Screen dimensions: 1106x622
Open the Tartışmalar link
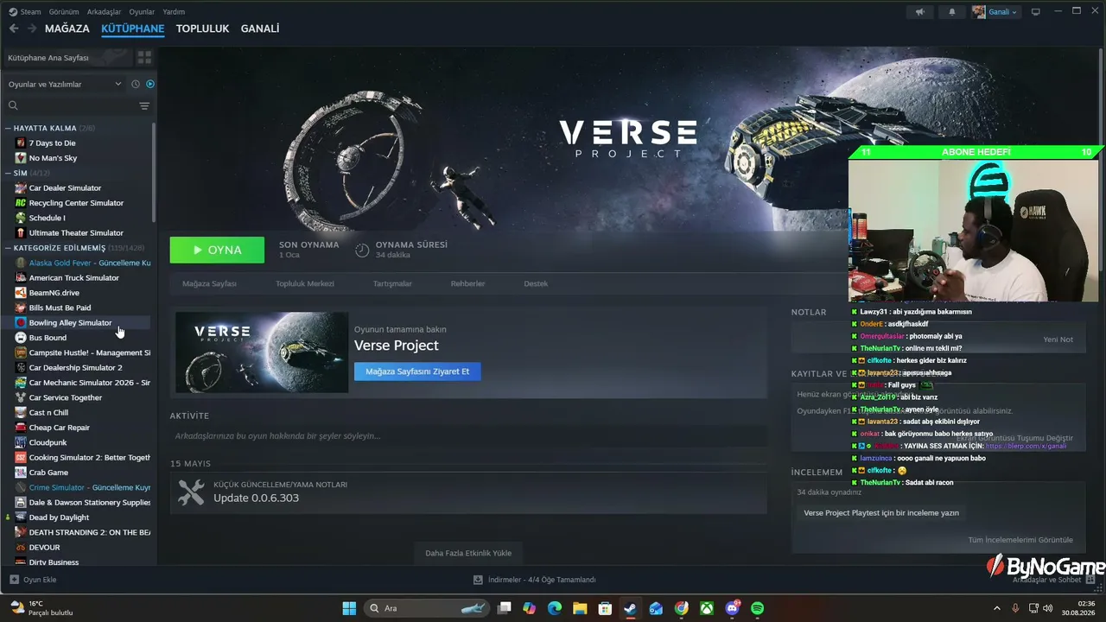(392, 283)
